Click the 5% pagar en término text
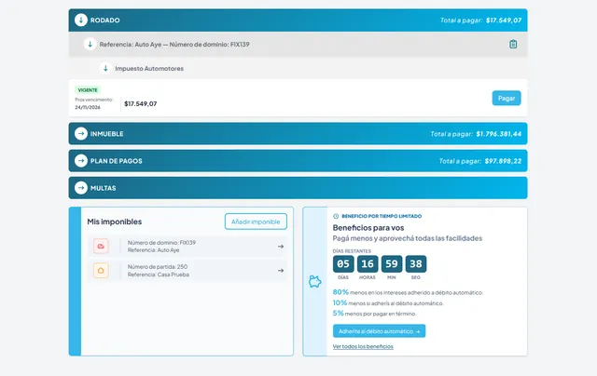This screenshot has width=597, height=376. 374,314
